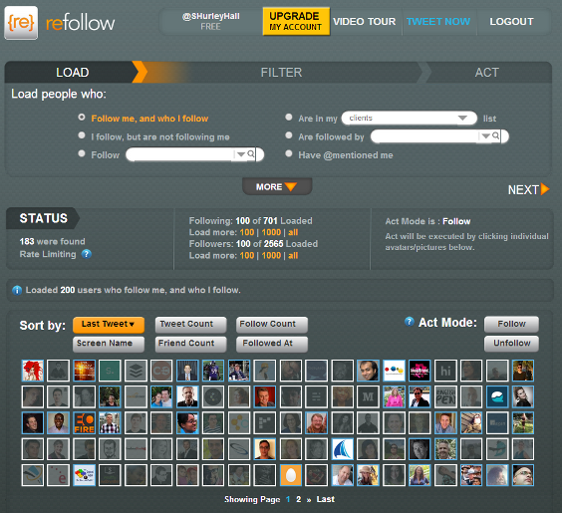The image size is (562, 513).
Task: Open the dropdown arrow in Are followed by field
Action: (485, 136)
